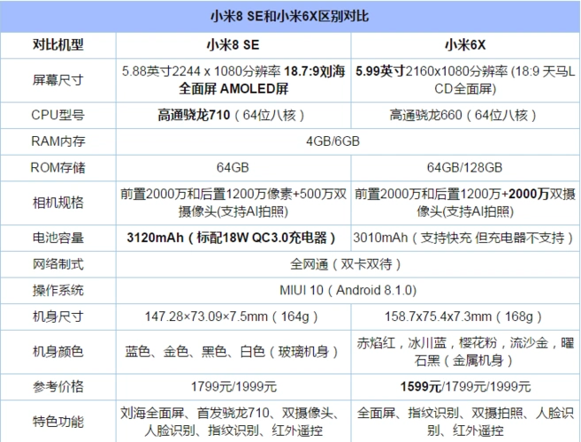Screen dimensions: 581x442
Task: Select the MIUI 10 (Android 8.1.0) cell
Action: (x=348, y=290)
